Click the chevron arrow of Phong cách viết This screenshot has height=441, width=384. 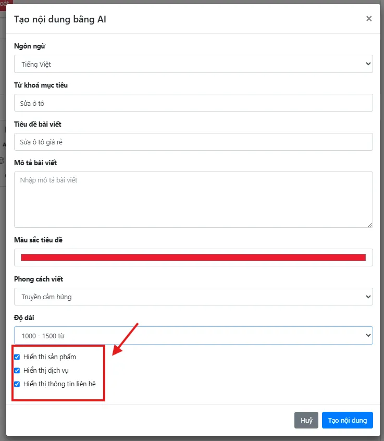pyautogui.click(x=368, y=297)
